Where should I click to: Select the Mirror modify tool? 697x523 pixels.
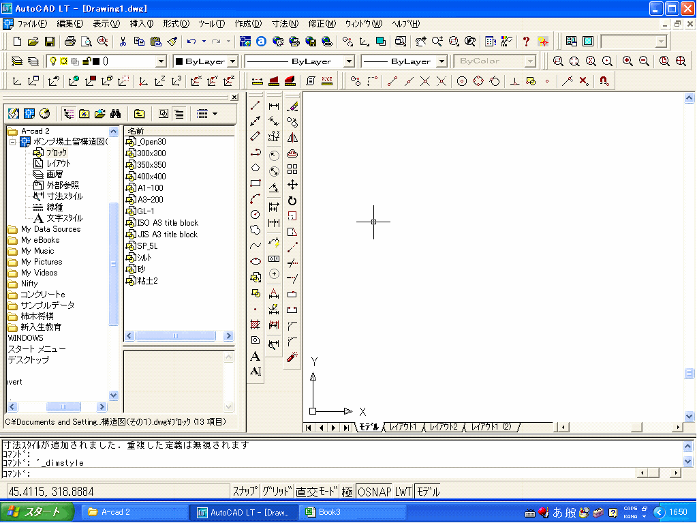click(x=292, y=138)
